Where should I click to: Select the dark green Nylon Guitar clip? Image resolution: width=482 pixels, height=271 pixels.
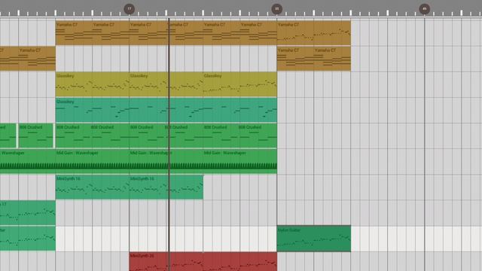click(314, 239)
